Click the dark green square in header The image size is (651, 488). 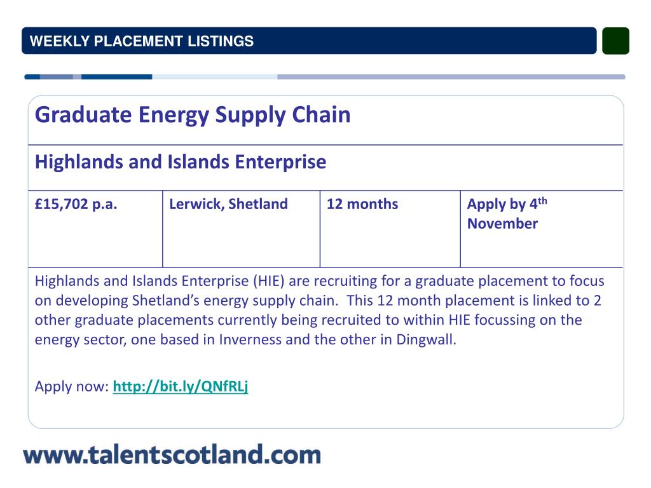coord(615,41)
